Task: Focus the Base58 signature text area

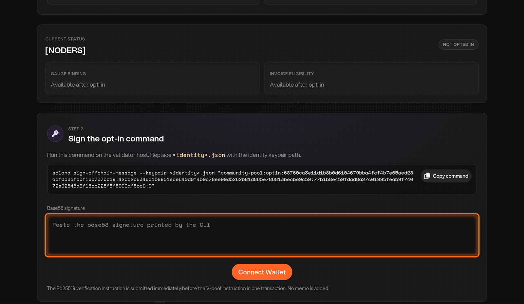Action: [x=262, y=235]
